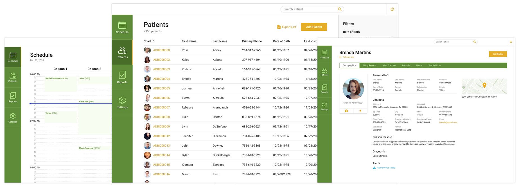Switch to the Billing Records tab
The height and width of the screenshot is (186, 519).
point(369,66)
